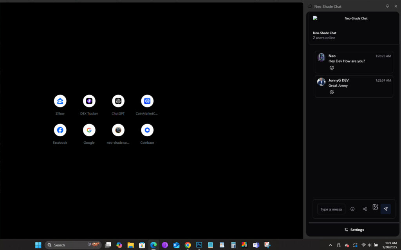Open Microsoft Teams from taskbar
Viewport: 401px width, 250px height.
(x=256, y=245)
